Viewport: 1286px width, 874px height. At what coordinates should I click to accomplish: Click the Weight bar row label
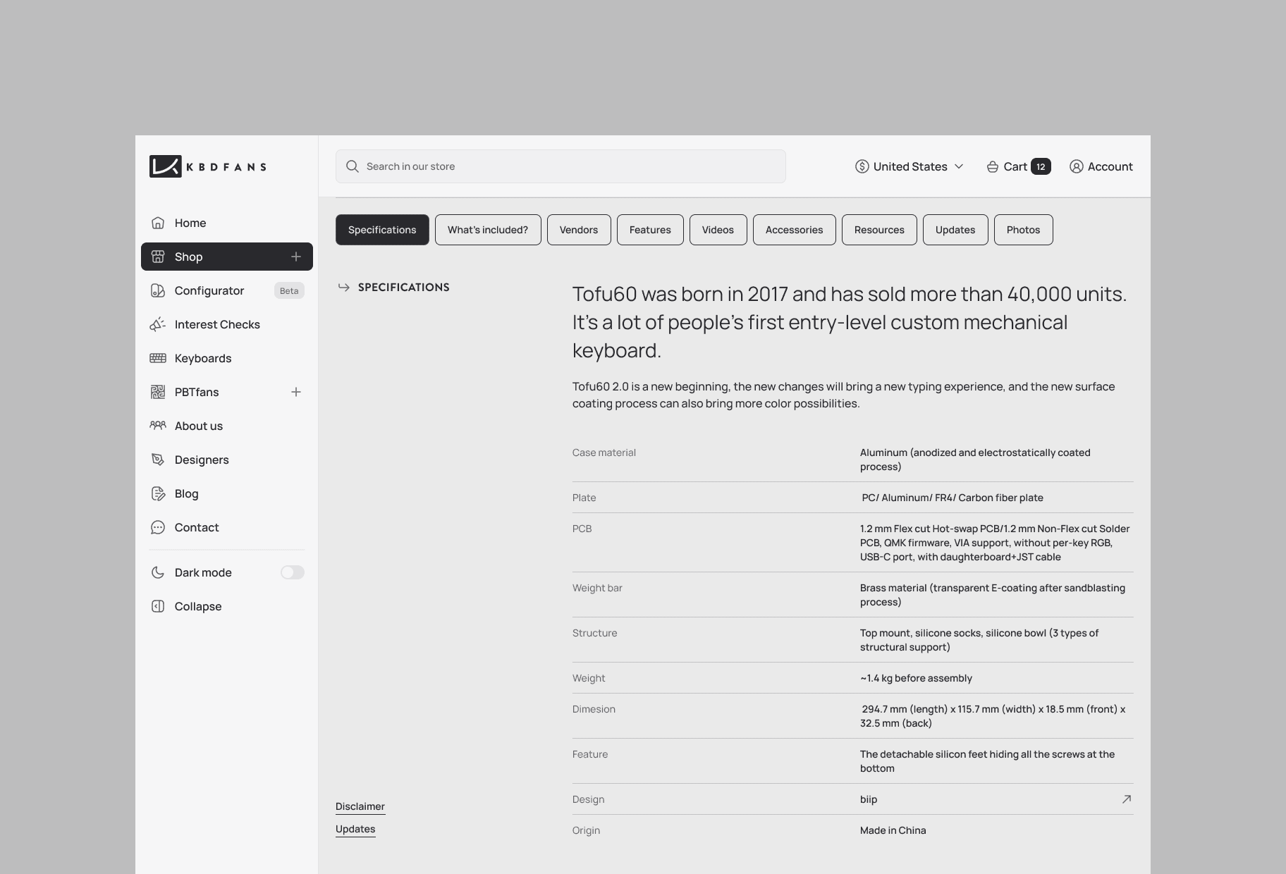tap(597, 588)
